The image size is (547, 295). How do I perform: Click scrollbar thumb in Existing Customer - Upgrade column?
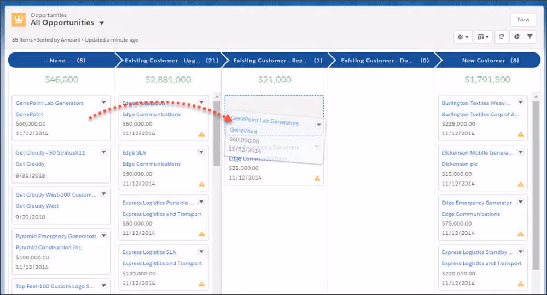pyautogui.click(x=217, y=133)
